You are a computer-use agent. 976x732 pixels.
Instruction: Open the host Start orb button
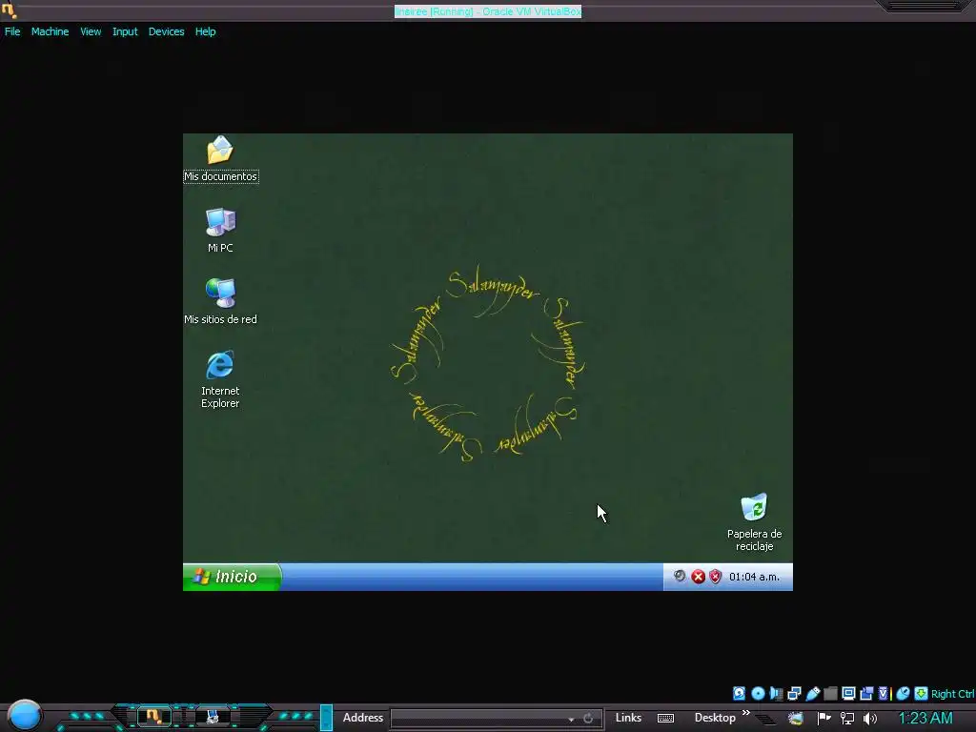[x=24, y=716]
